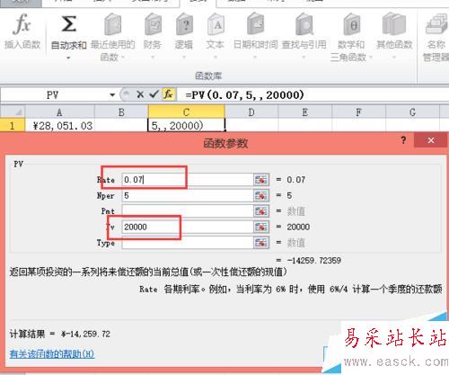The height and width of the screenshot is (375, 449).
Task: Click the dialog help question mark
Action: pyautogui.click(x=403, y=140)
